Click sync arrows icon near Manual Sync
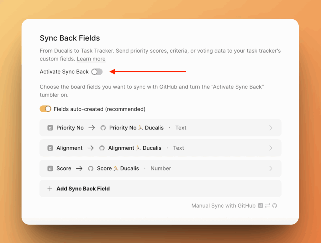 pyautogui.click(x=267, y=206)
